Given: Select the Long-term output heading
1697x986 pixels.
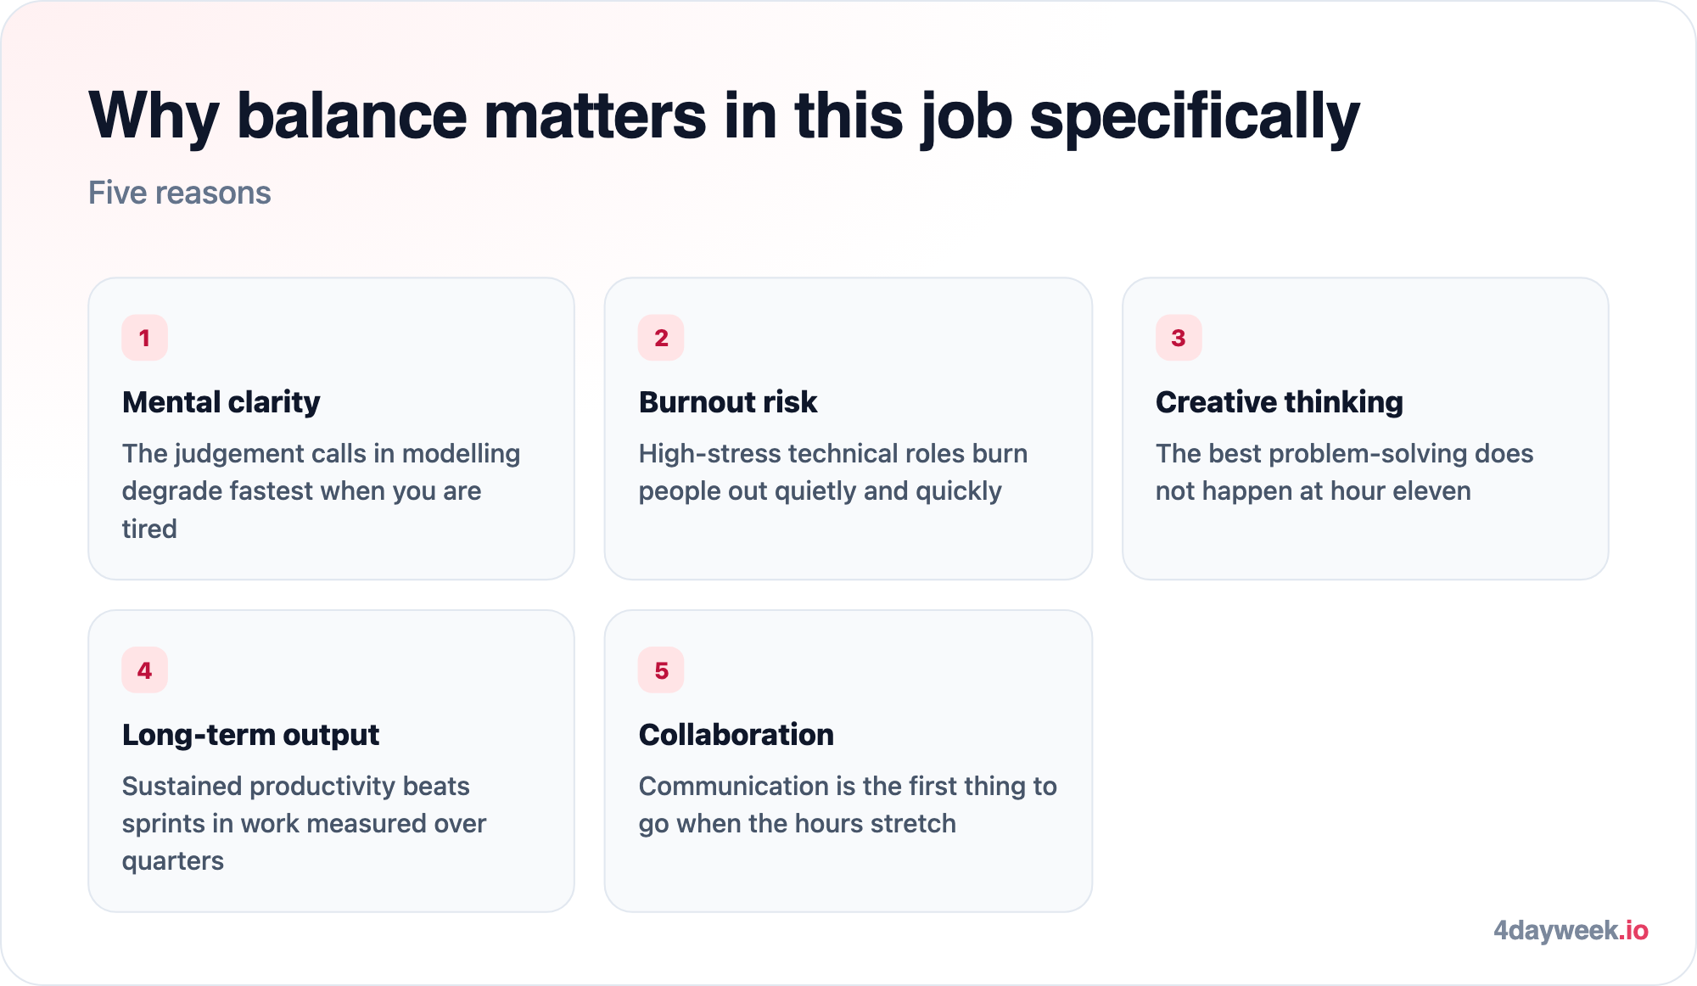Looking at the screenshot, I should point(250,735).
